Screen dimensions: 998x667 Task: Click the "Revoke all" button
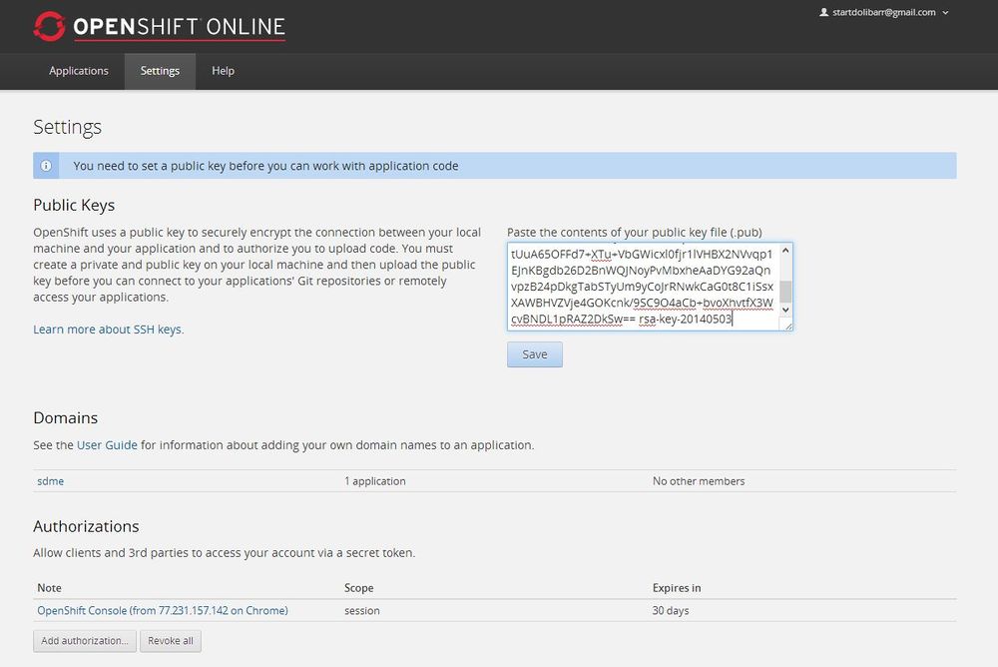tap(170, 640)
